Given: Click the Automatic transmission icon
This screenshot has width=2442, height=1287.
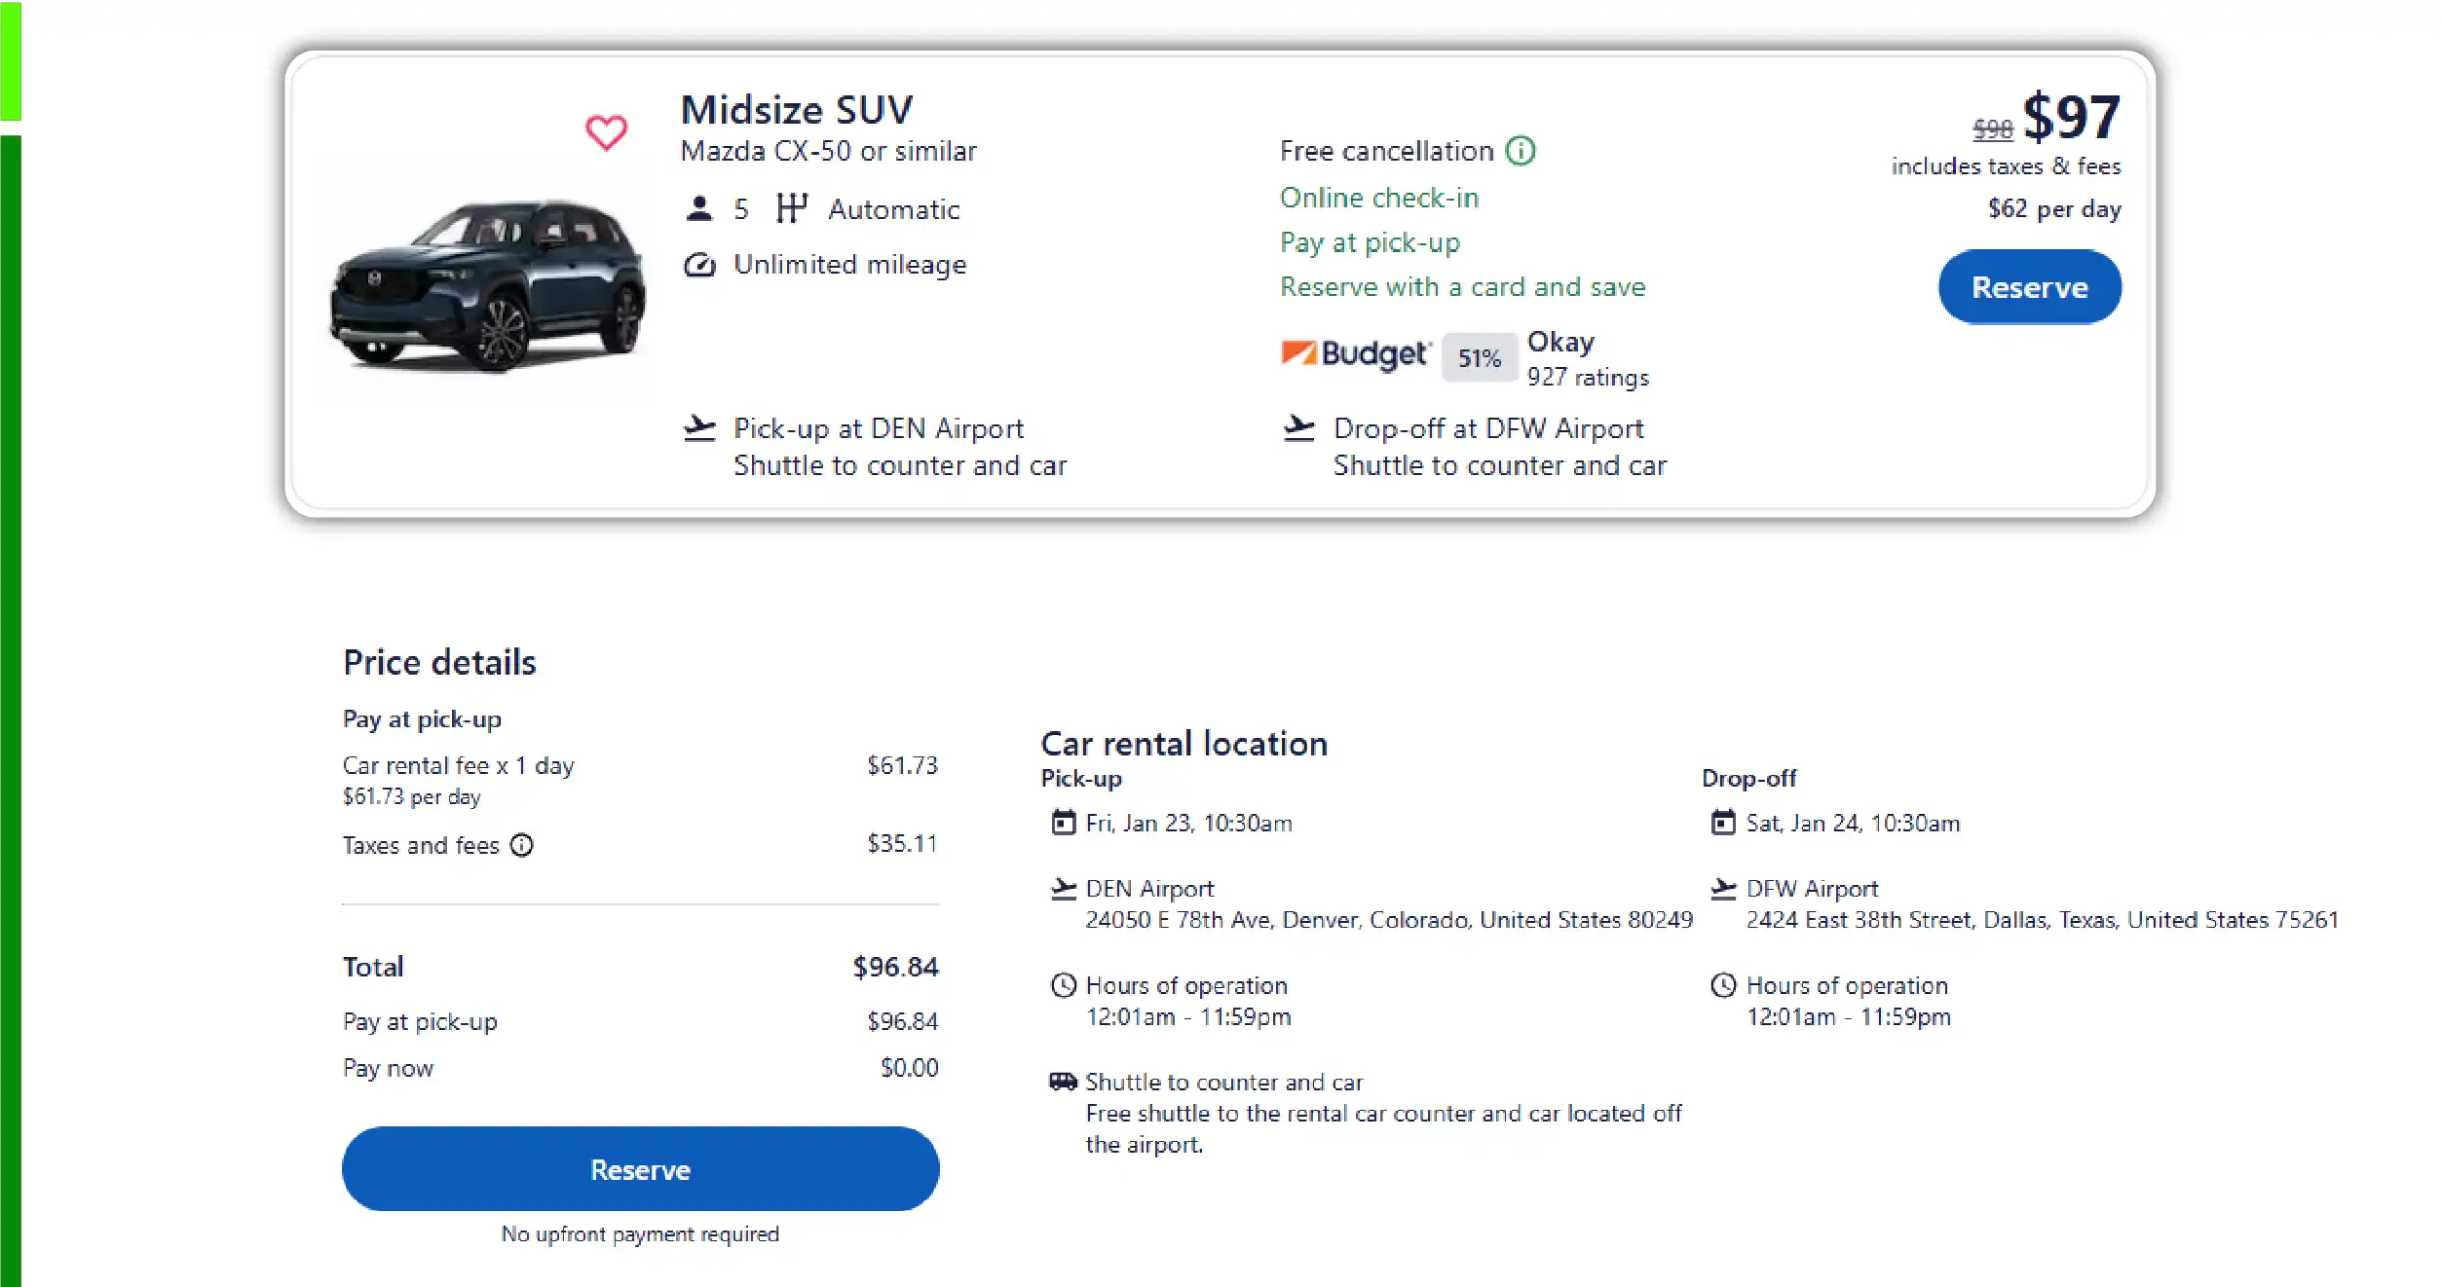Looking at the screenshot, I should pyautogui.click(x=792, y=207).
